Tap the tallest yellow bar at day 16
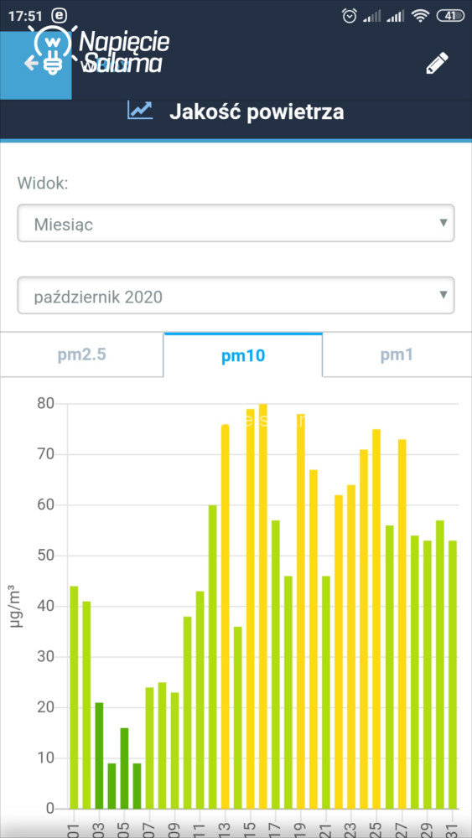472x838 pixels. 263,606
